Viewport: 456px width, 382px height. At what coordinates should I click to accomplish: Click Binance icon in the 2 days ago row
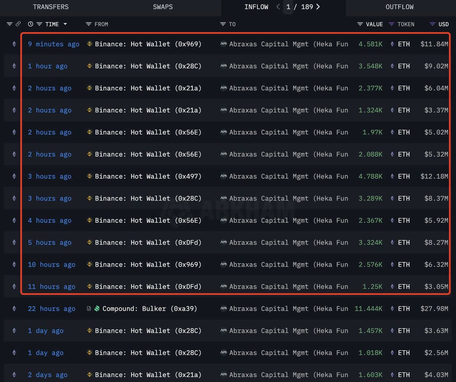pyautogui.click(x=90, y=374)
